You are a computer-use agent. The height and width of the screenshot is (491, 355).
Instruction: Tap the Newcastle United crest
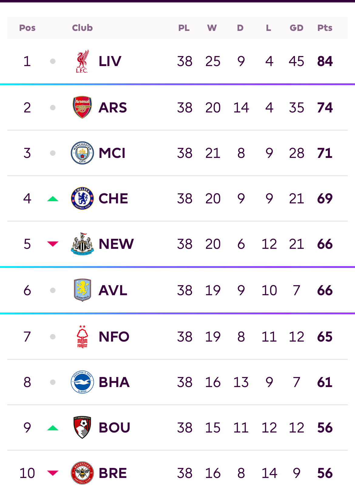[x=82, y=244]
